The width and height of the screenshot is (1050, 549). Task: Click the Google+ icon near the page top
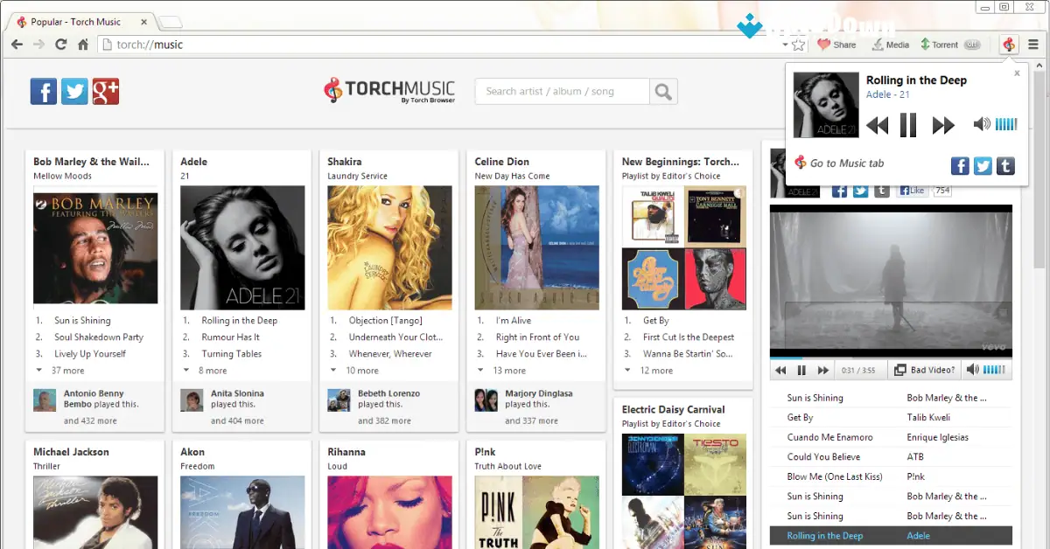(106, 90)
